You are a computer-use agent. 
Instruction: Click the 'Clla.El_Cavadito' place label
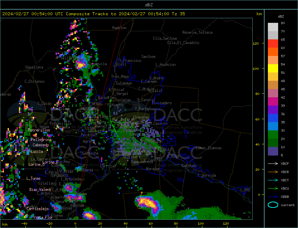click(x=183, y=43)
